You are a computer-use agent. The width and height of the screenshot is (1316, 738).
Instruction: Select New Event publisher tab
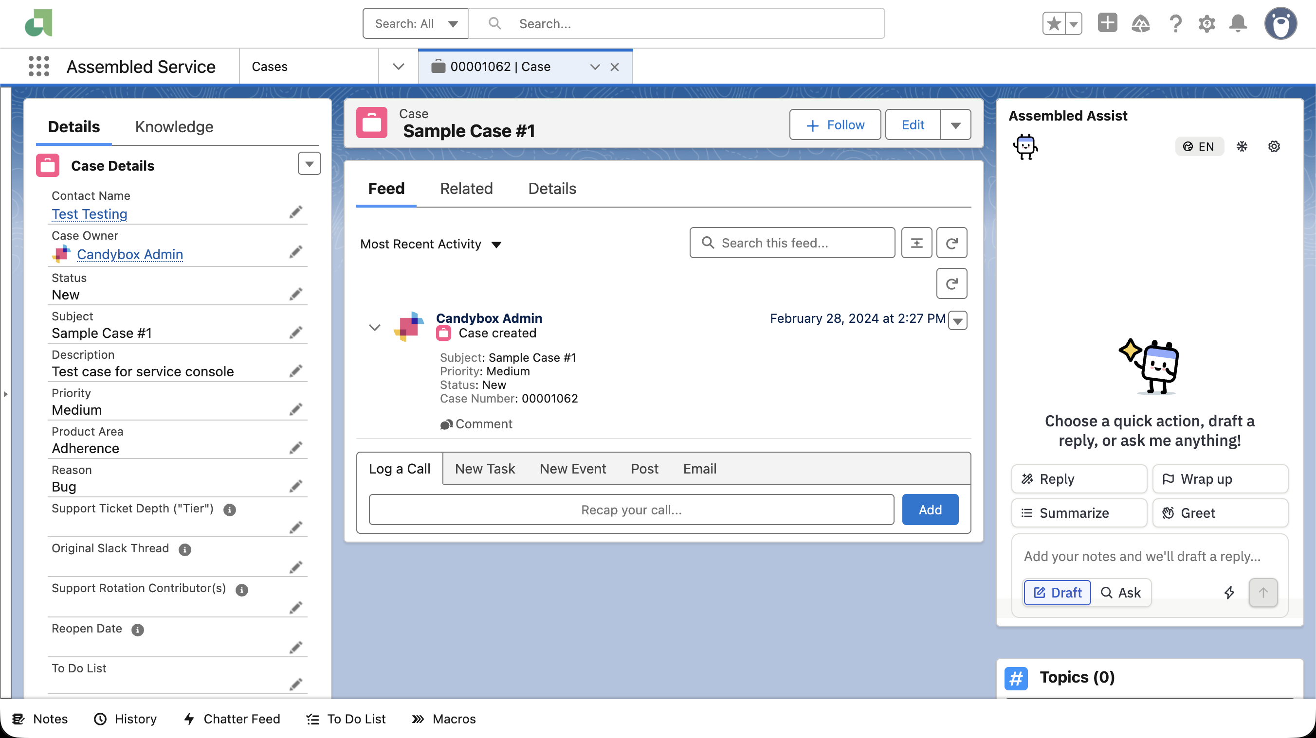[x=573, y=469]
